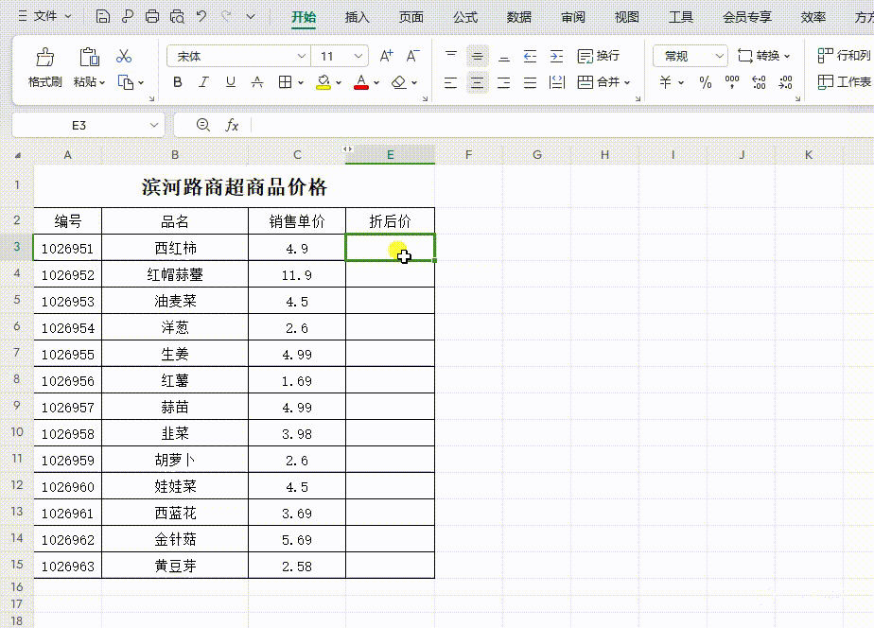Apply borders using the border grid icon
874x628 pixels.
click(285, 82)
